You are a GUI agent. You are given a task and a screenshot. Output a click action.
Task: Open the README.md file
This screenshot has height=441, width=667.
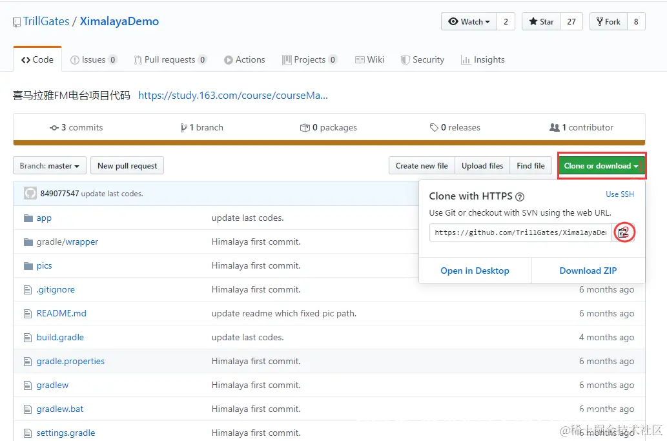click(61, 313)
